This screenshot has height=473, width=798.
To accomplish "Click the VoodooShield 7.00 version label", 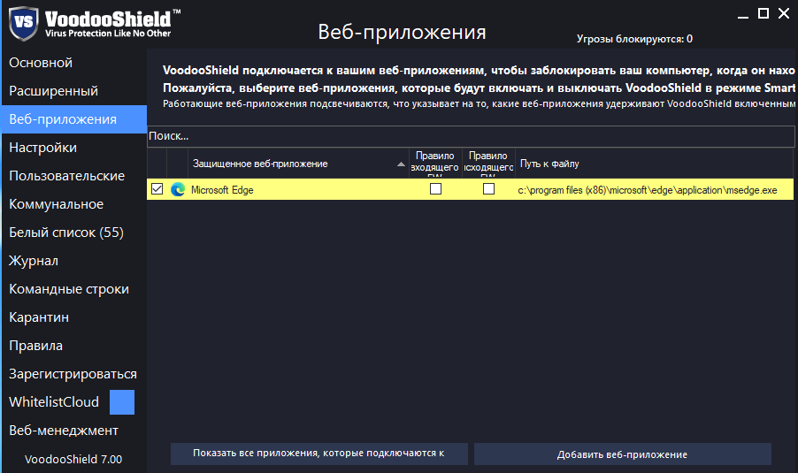I will [73, 459].
